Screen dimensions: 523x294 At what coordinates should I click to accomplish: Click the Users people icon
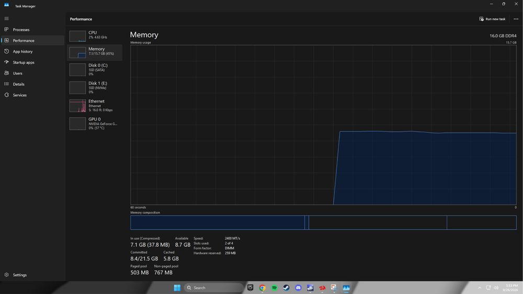[6, 73]
